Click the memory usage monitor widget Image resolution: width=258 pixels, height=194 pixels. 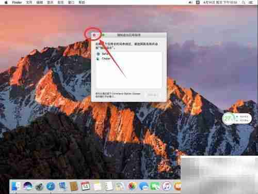click(x=237, y=118)
